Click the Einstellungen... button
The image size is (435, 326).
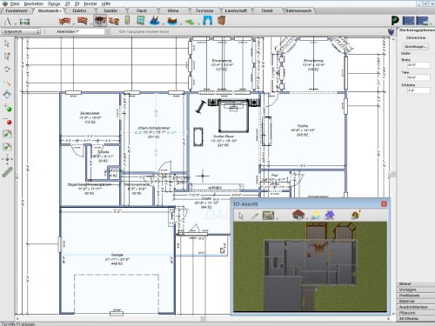click(x=416, y=46)
